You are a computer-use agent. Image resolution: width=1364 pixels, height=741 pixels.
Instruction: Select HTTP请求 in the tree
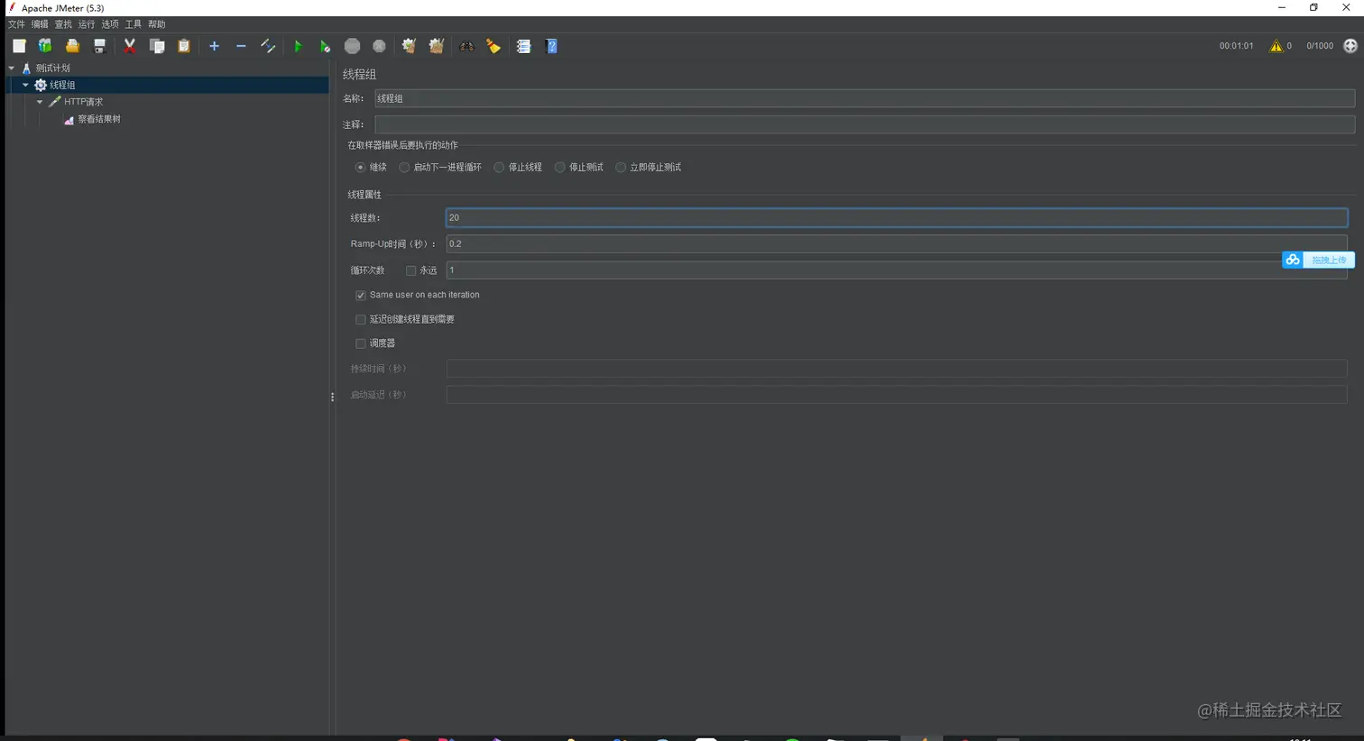coord(83,102)
